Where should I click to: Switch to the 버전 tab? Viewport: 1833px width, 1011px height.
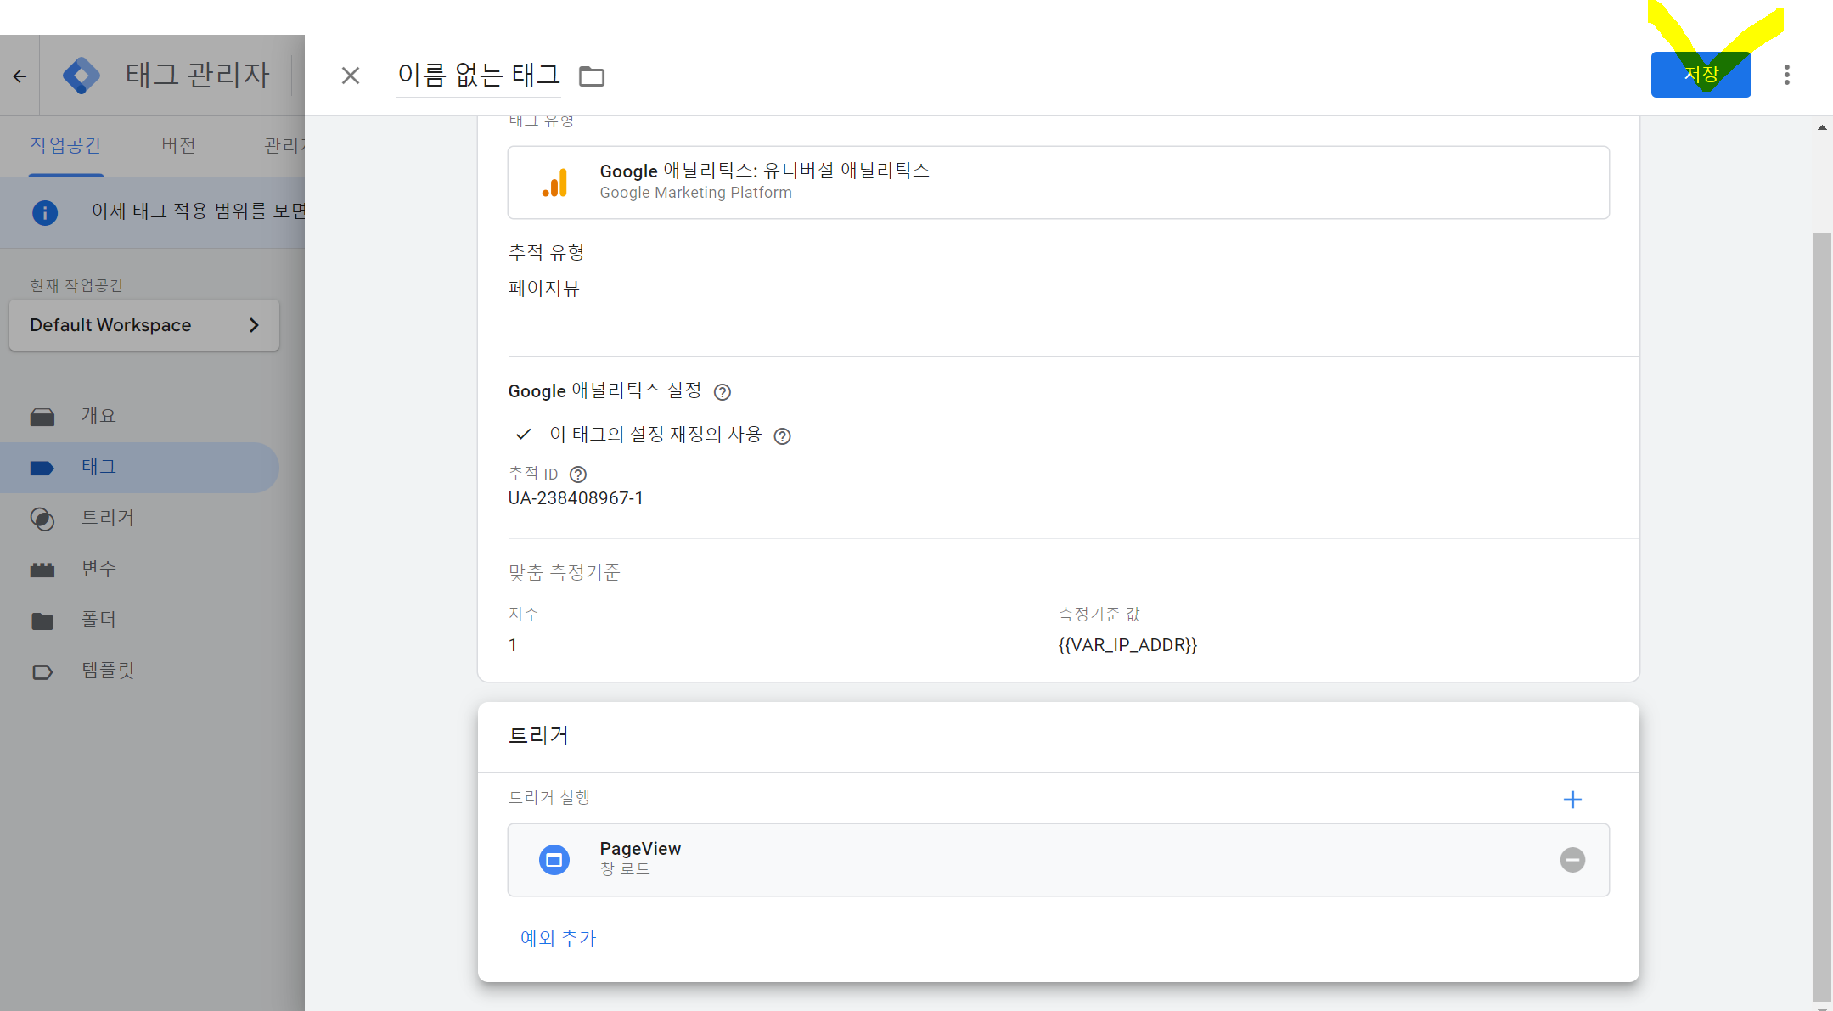pos(178,145)
